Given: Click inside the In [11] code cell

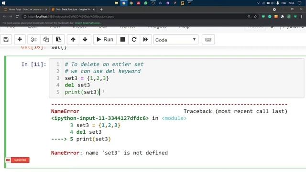Looking at the screenshot, I should 176,78.
